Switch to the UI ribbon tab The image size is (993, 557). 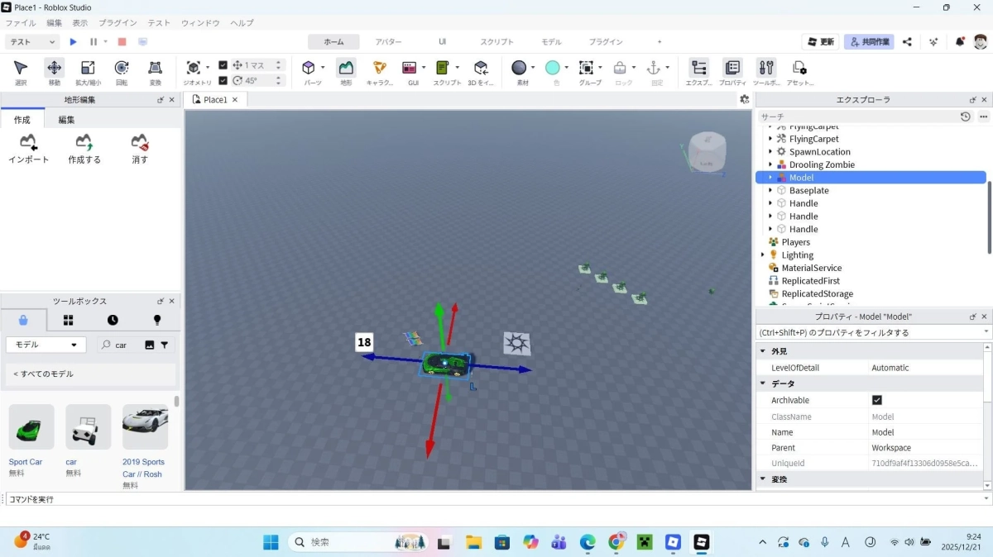click(x=443, y=41)
